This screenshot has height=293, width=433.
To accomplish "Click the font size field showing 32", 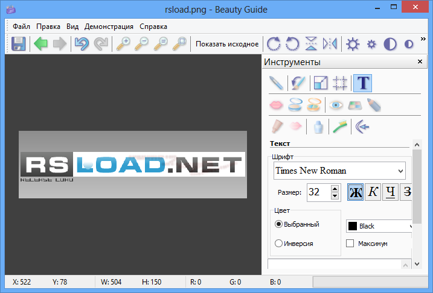I will tap(318, 192).
